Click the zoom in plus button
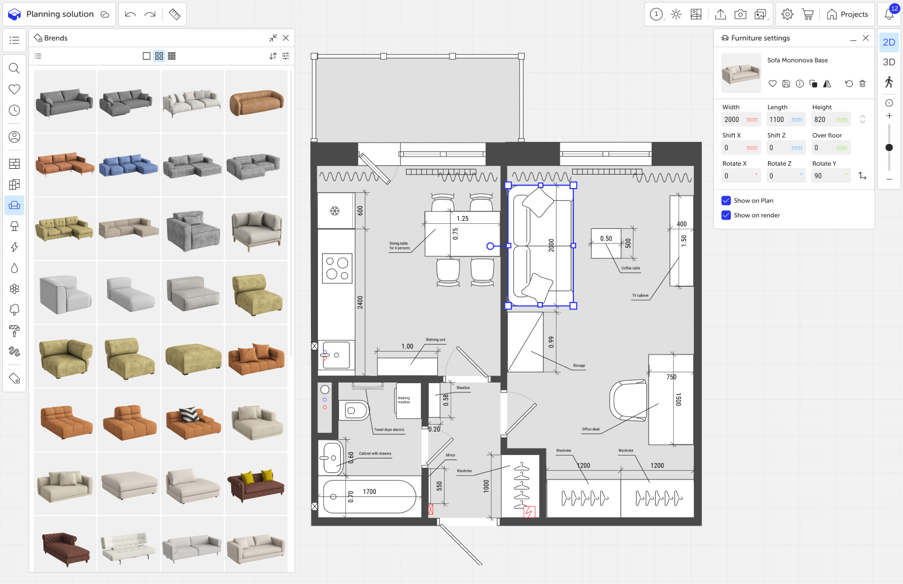 [889, 116]
